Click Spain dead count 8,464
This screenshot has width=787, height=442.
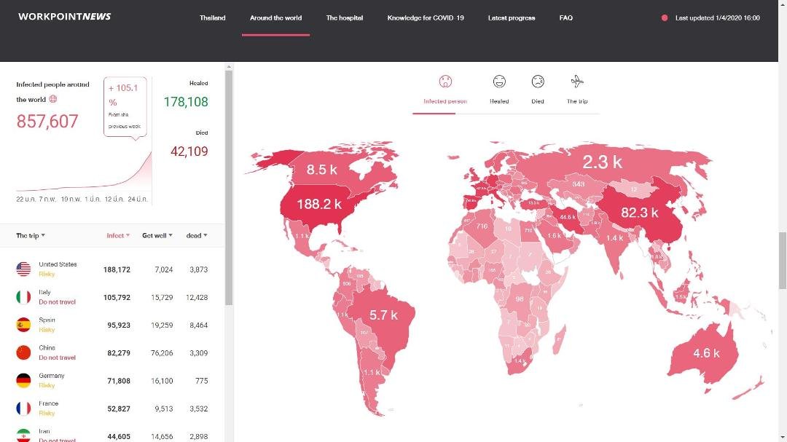click(x=199, y=325)
